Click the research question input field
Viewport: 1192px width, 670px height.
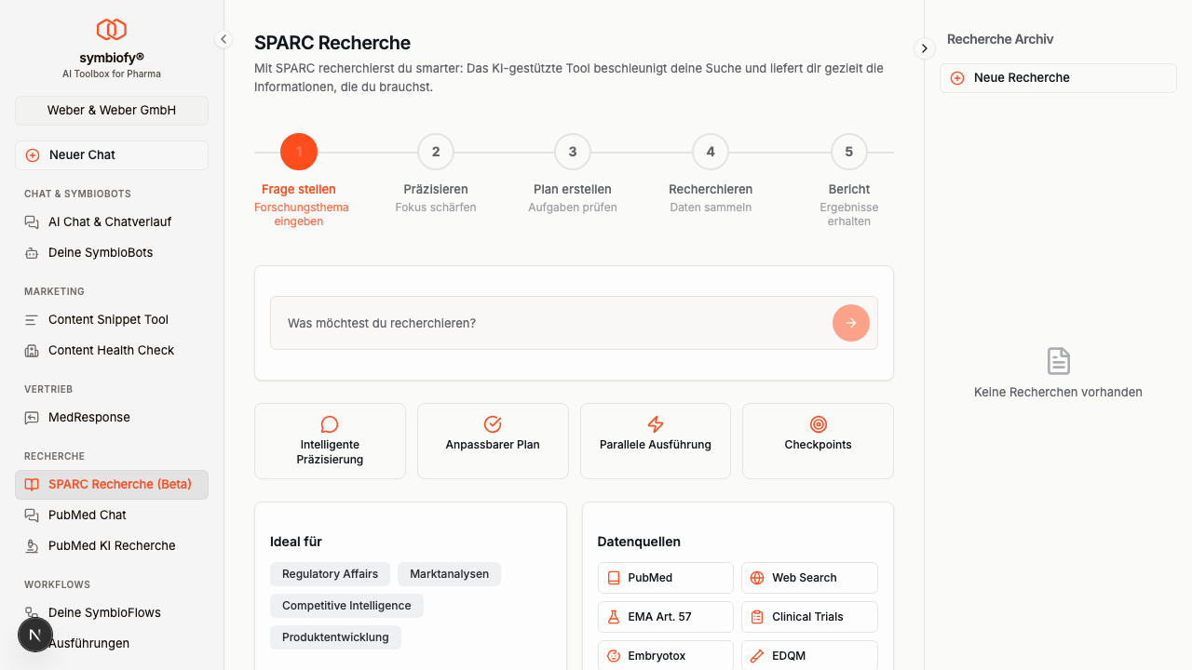coord(549,322)
